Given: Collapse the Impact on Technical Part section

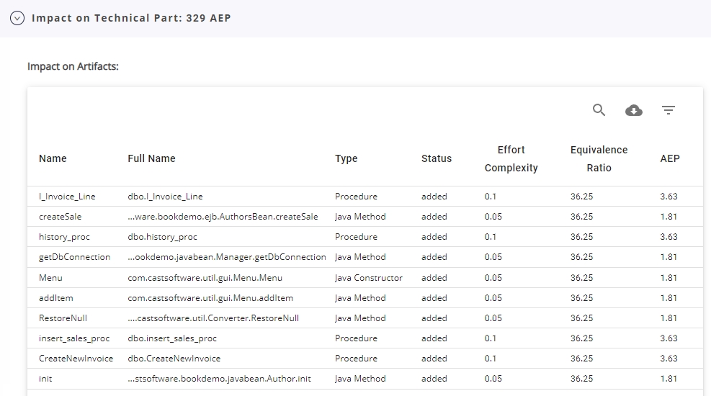Looking at the screenshot, I should pos(17,18).
